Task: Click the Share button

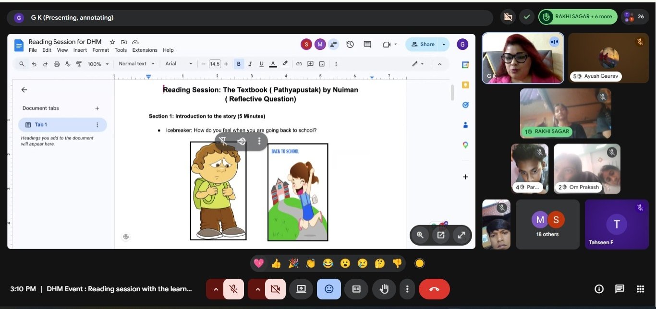Action: click(422, 44)
